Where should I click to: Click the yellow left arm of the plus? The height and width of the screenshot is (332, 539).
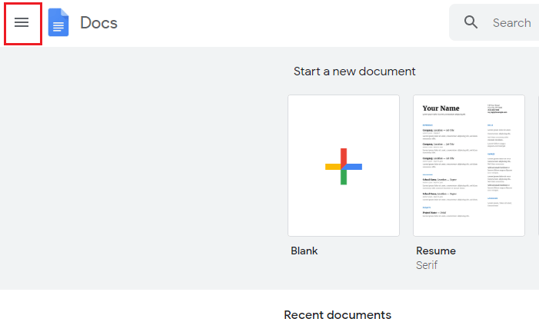pyautogui.click(x=332, y=167)
